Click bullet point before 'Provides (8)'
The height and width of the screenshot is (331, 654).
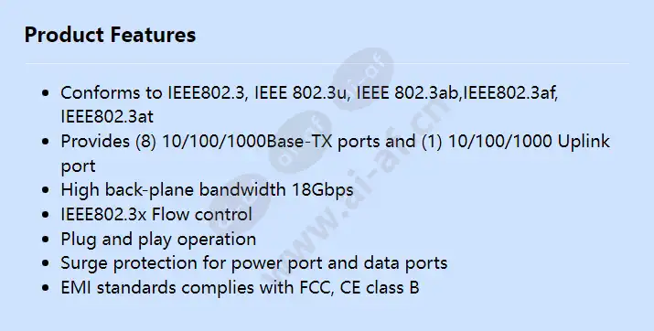(x=46, y=142)
